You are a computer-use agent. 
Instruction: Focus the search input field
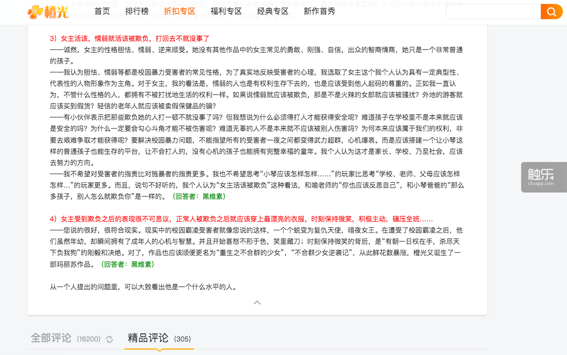[x=493, y=12]
